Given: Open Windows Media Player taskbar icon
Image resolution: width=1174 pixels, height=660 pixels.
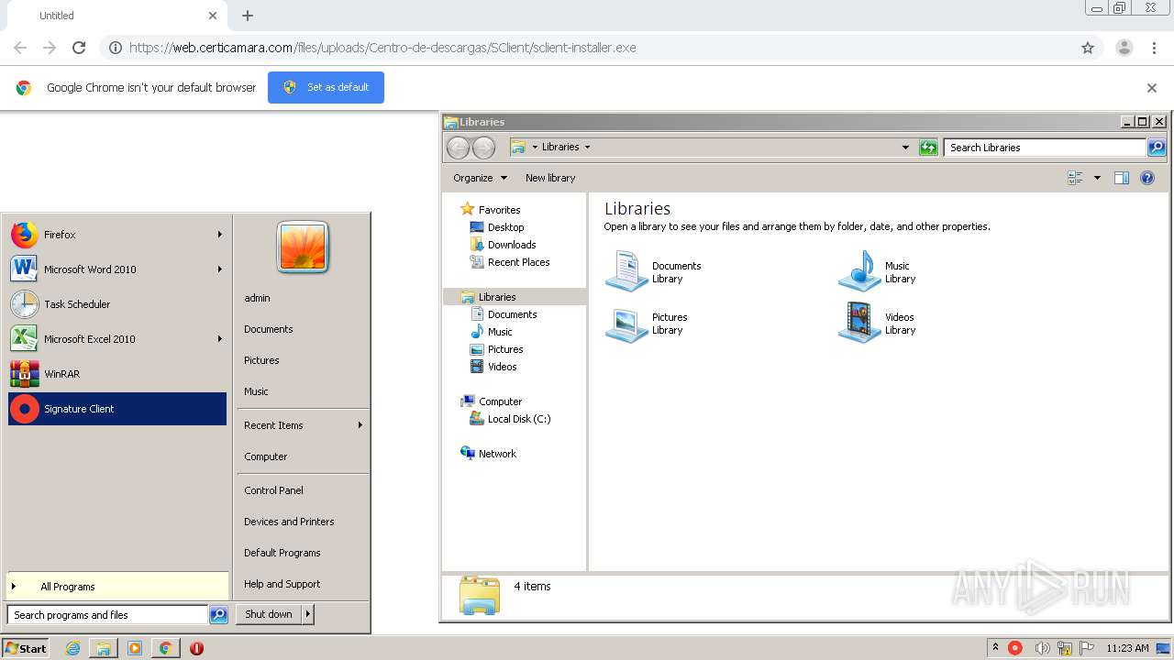Looking at the screenshot, I should (135, 648).
